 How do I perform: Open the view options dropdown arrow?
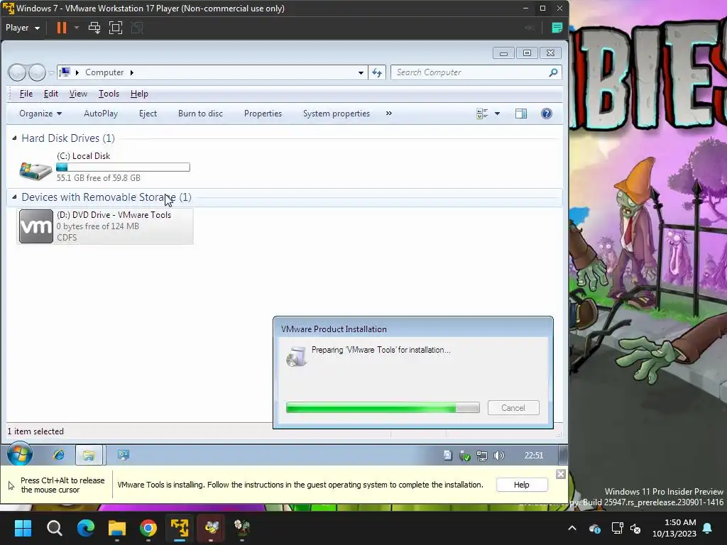(497, 114)
